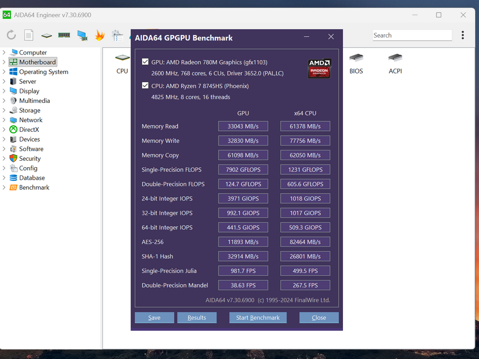Expand the Benchmark tree node
Image resolution: width=479 pixels, height=359 pixels.
[x=4, y=187]
